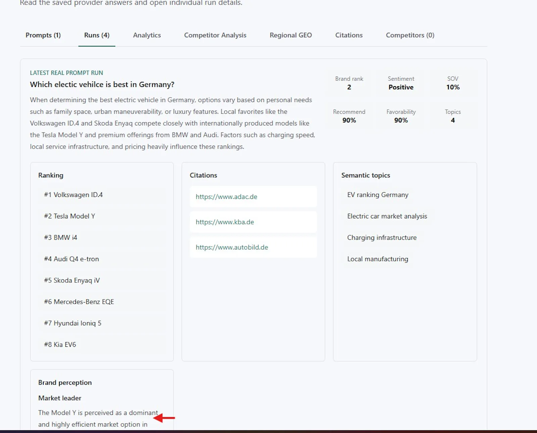Switch to the Citations tab

pyautogui.click(x=349, y=35)
